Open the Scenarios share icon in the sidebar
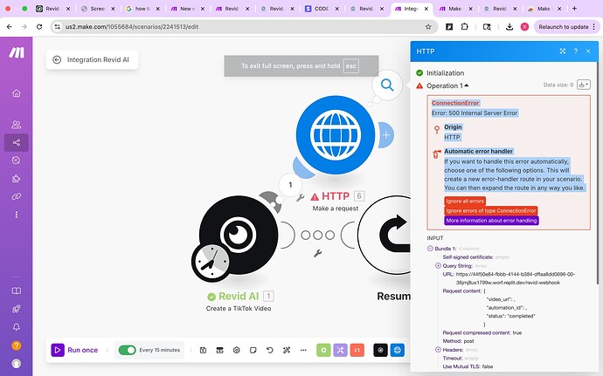The height and width of the screenshot is (376, 603). point(16,142)
